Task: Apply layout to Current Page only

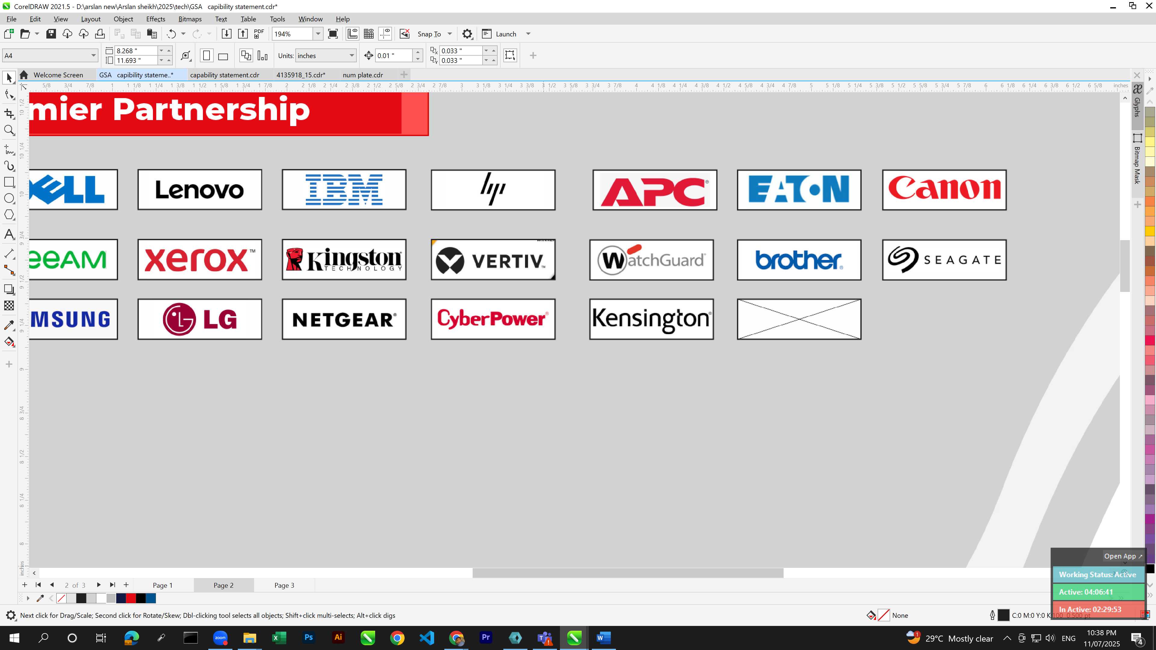Action: coord(263,56)
